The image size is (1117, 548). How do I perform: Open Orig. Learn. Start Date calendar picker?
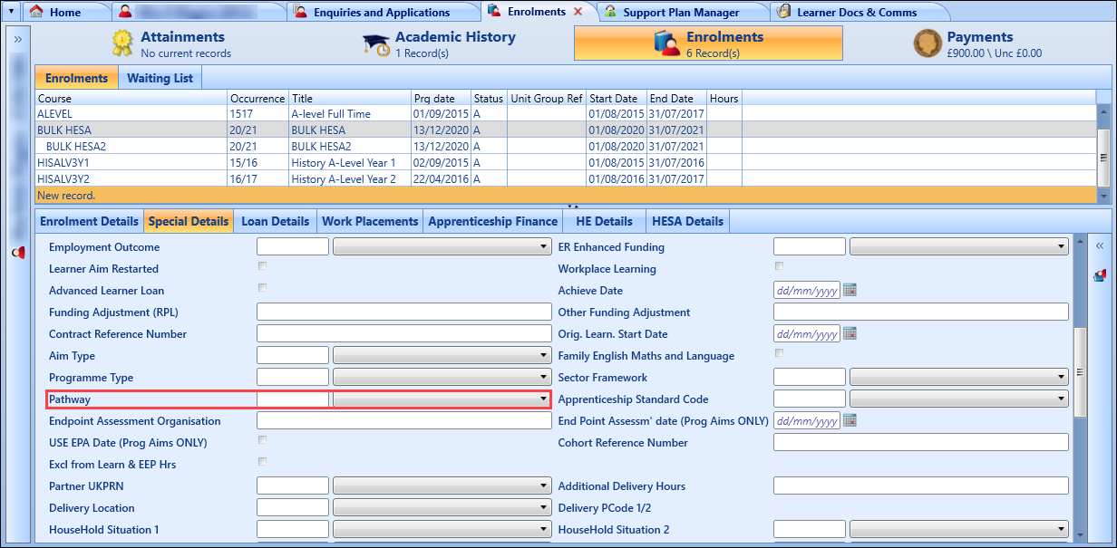850,333
